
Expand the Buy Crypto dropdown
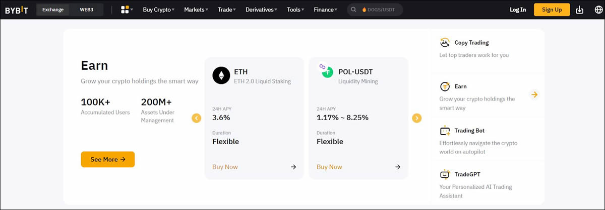point(158,10)
